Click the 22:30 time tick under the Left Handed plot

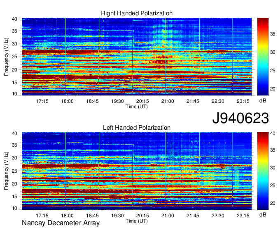point(218,216)
